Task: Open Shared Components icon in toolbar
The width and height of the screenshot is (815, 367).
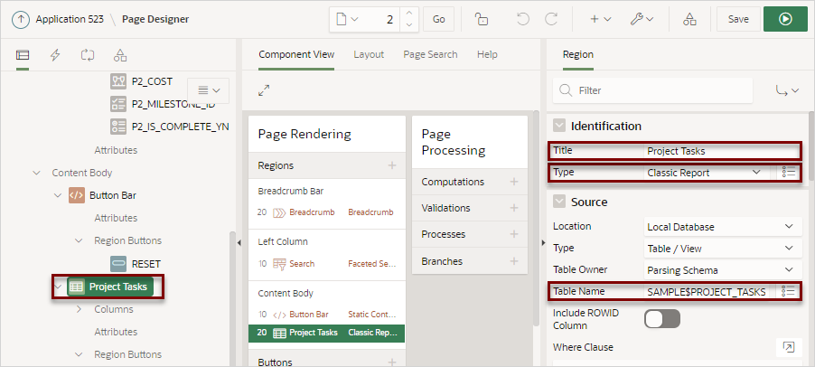Action: coord(689,19)
